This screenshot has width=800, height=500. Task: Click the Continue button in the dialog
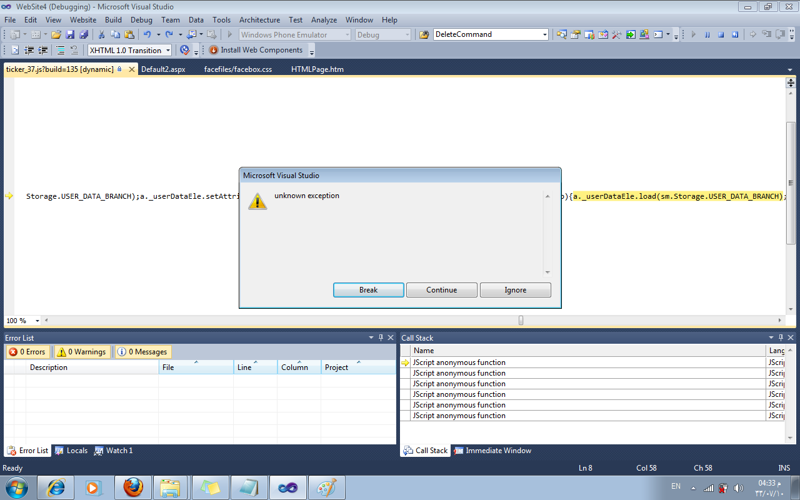(442, 290)
